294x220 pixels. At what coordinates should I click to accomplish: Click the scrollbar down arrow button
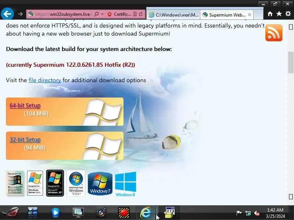point(291,197)
